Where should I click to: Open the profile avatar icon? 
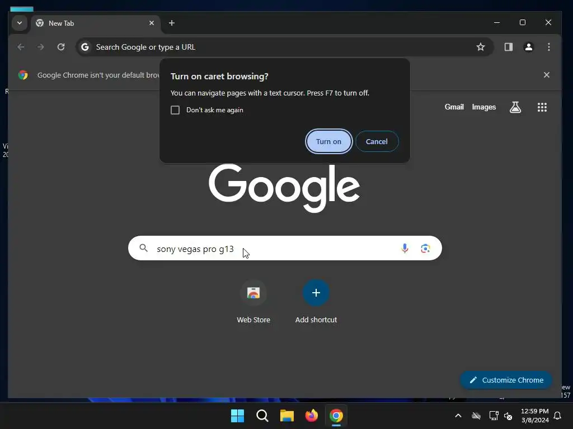(x=528, y=47)
